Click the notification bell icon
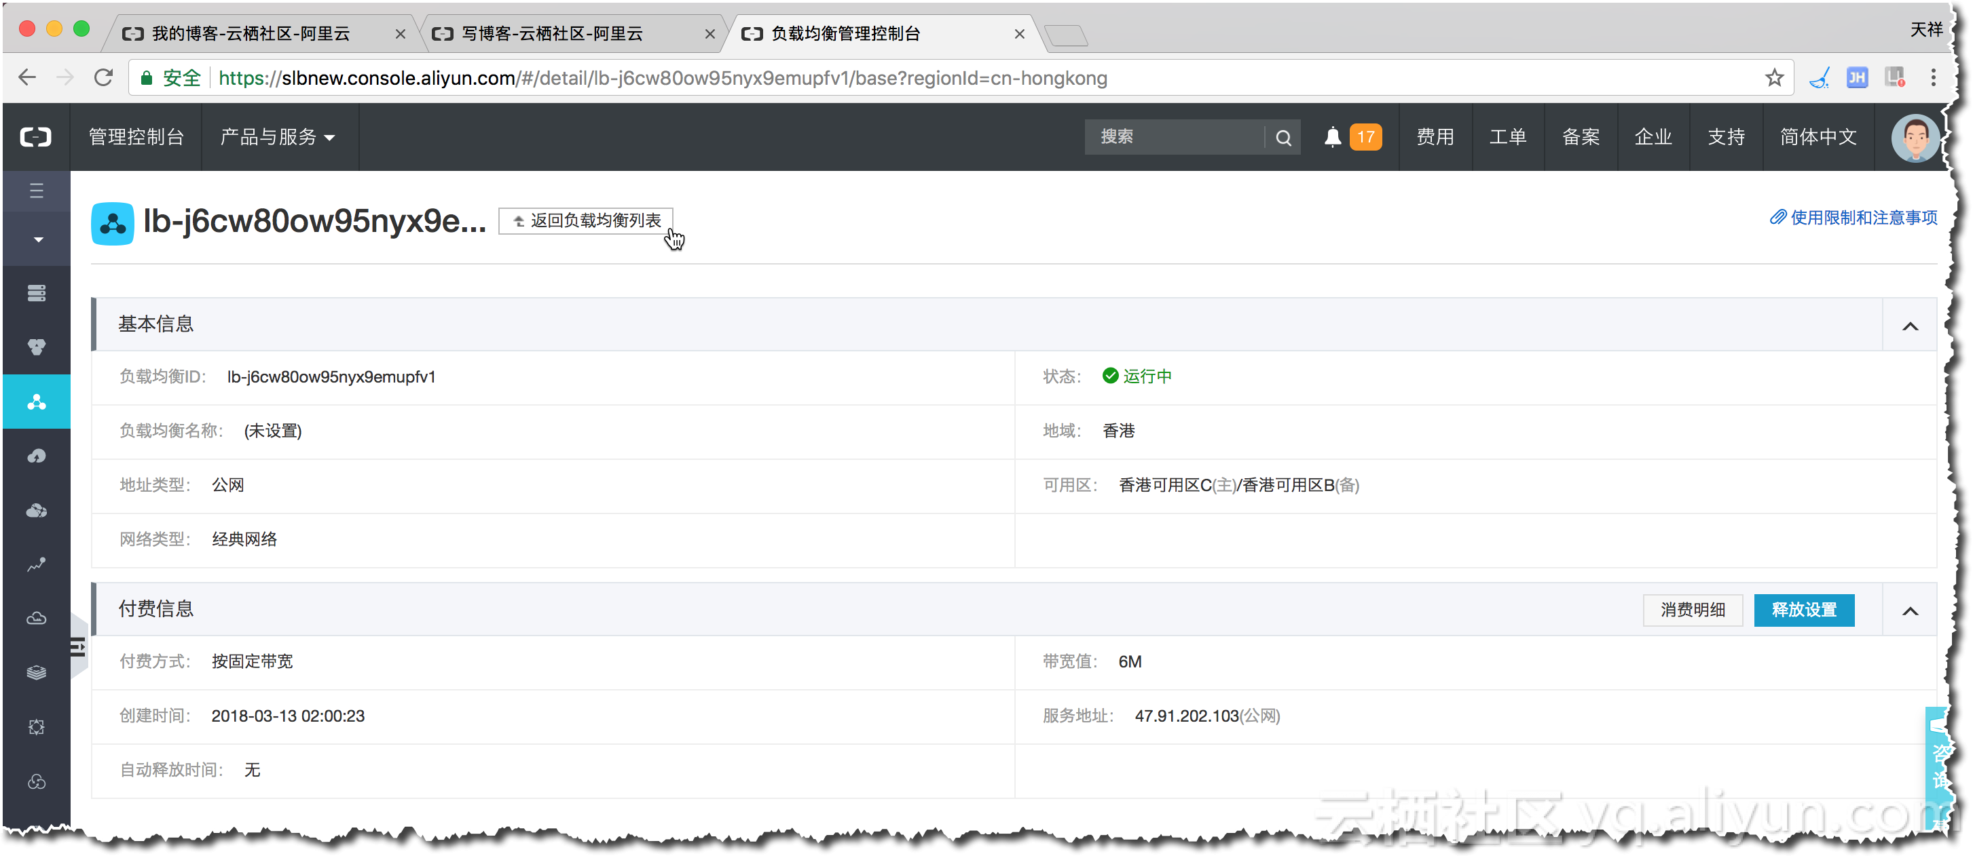 point(1332,137)
